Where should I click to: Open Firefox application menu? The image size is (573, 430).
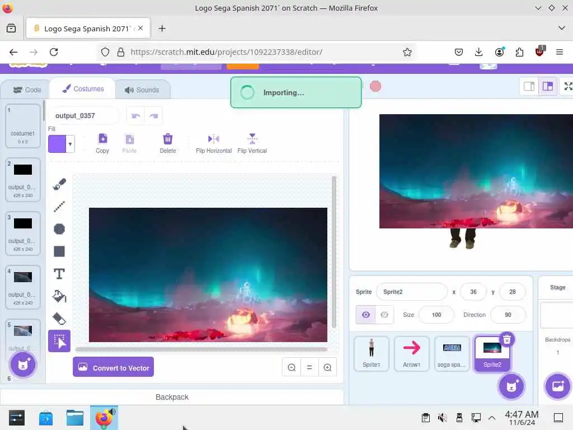pos(560,52)
